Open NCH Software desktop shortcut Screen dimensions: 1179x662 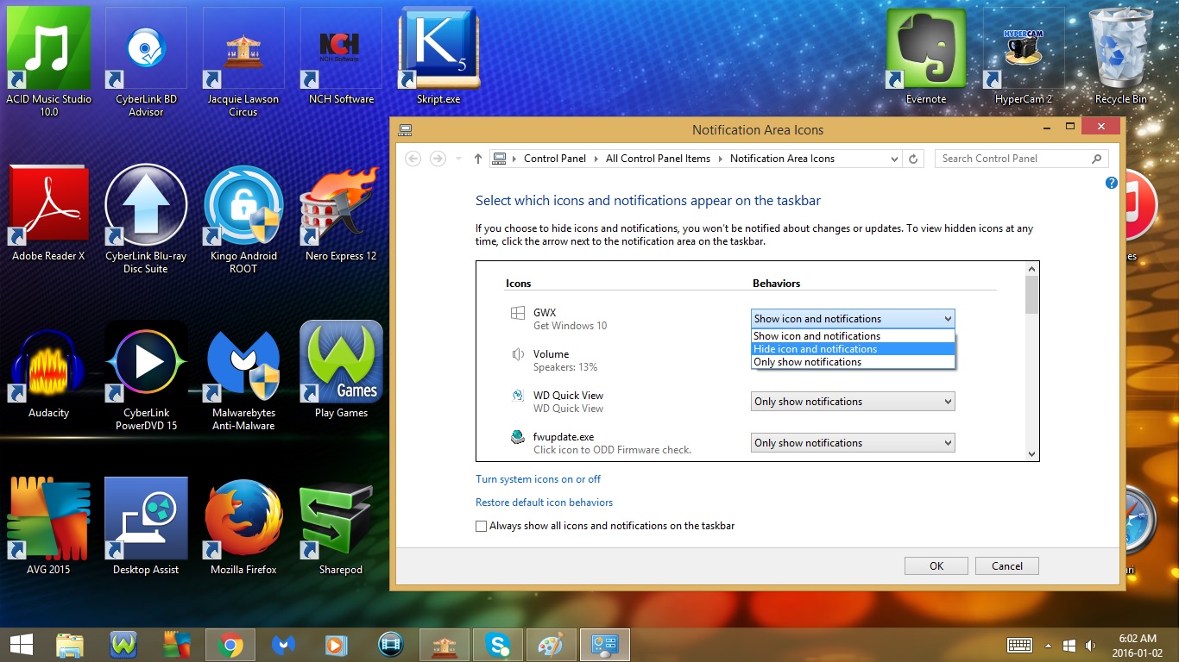[341, 57]
